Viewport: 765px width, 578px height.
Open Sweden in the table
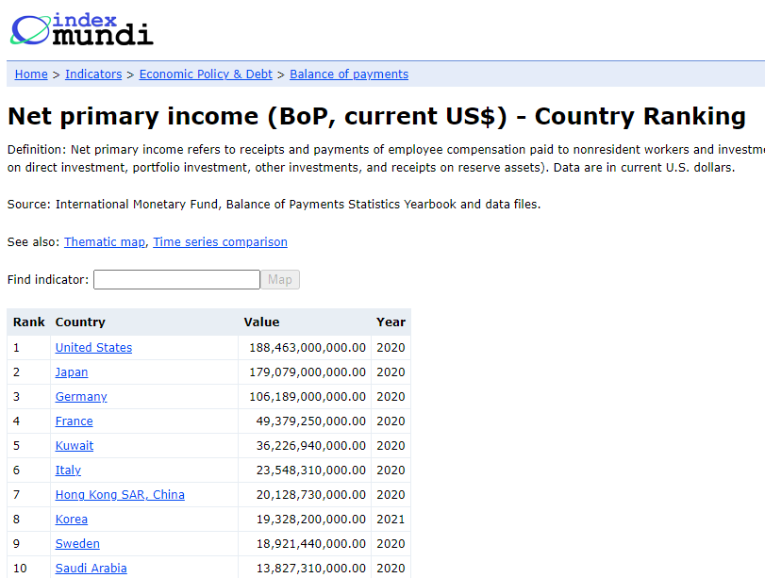(x=77, y=544)
